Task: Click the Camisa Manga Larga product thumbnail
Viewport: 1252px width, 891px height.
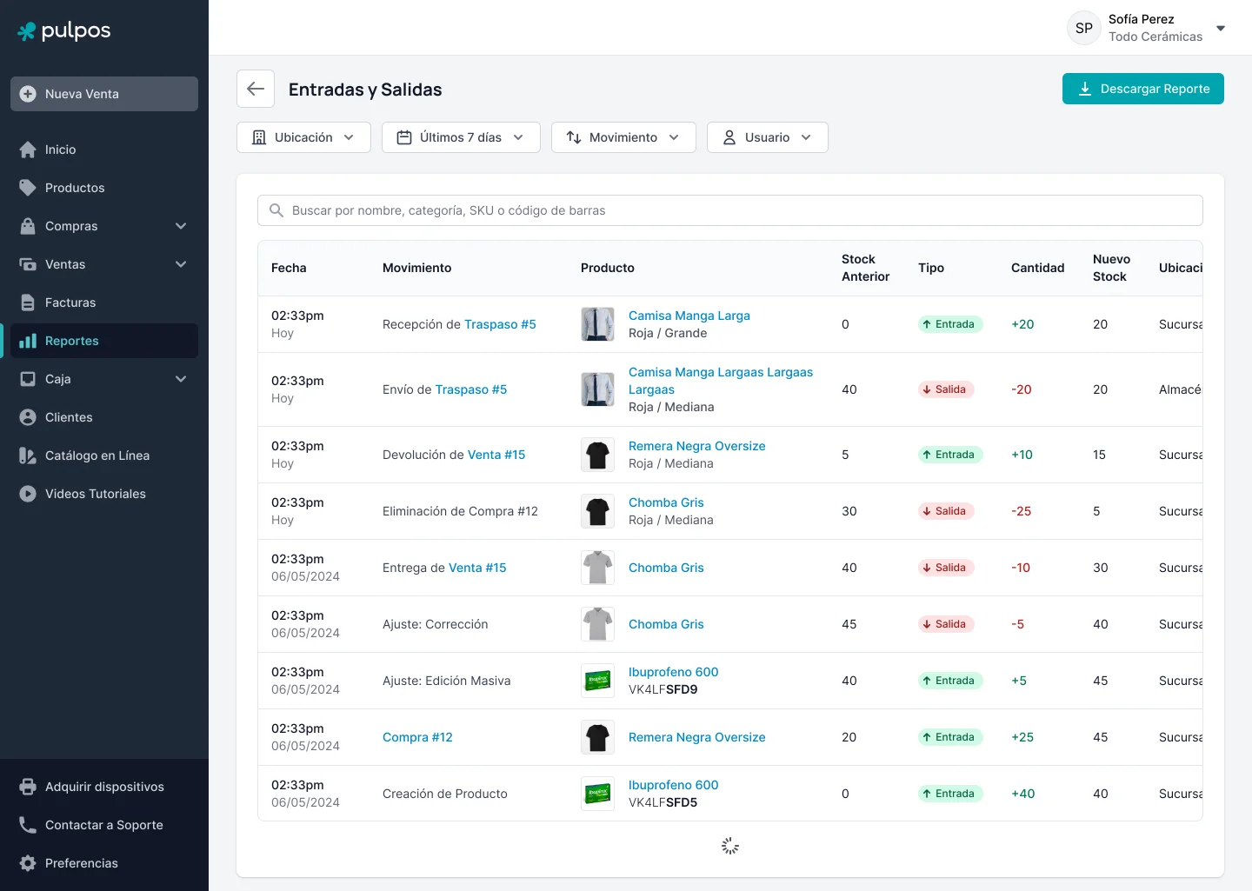Action: click(x=597, y=324)
